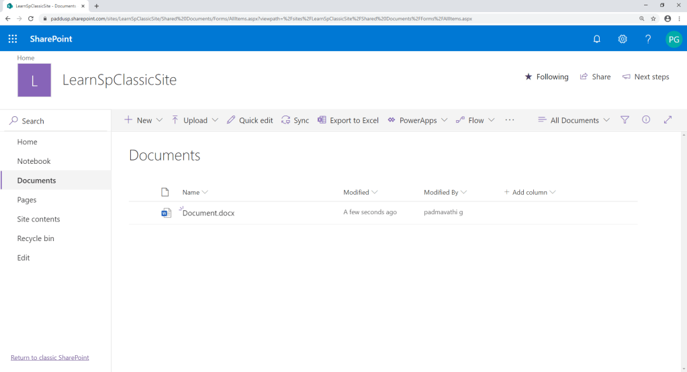Open the details pane info icon
The width and height of the screenshot is (687, 372).
[x=646, y=120]
